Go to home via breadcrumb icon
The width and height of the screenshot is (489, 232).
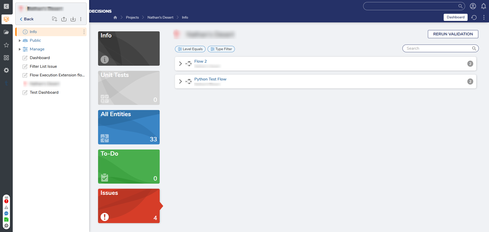(x=115, y=17)
